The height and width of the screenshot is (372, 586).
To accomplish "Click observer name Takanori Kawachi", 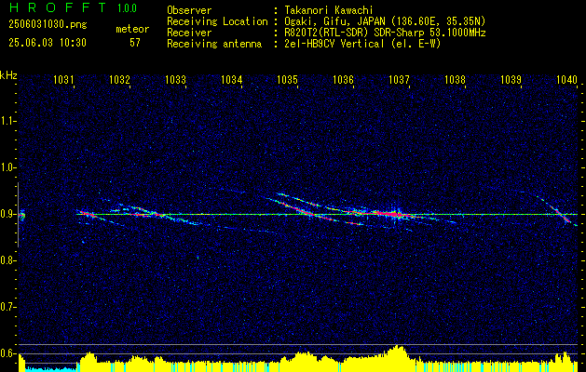I will 329,10.
